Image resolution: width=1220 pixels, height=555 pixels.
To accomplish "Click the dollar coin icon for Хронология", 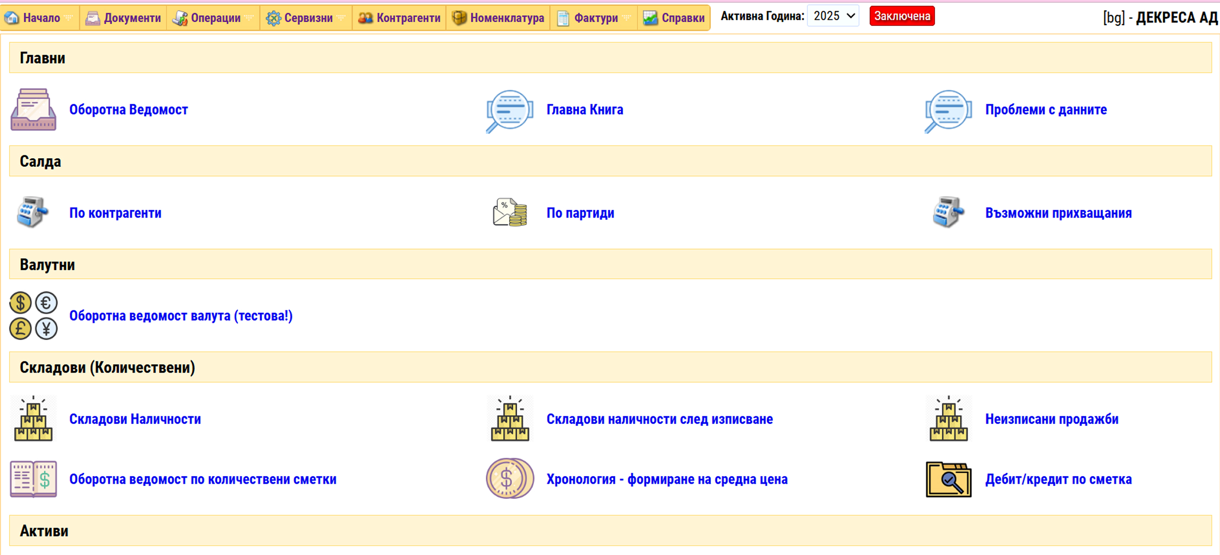I will pyautogui.click(x=510, y=478).
